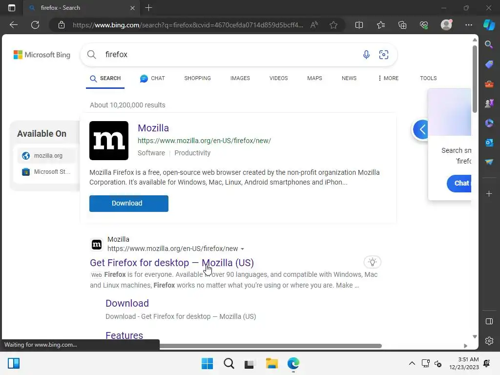Open mozilla.org/en-US/firefox/new/ green URL
Image resolution: width=500 pixels, height=375 pixels.
[205, 141]
